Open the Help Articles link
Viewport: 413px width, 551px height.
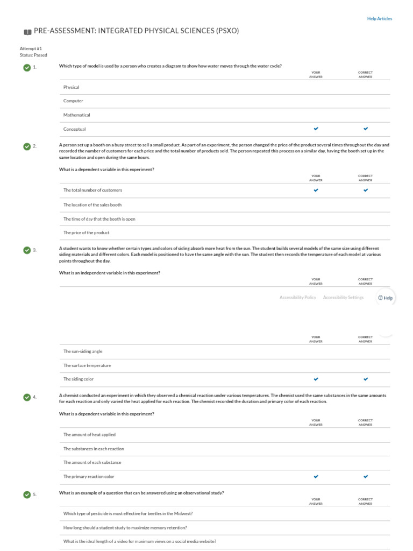pos(380,19)
